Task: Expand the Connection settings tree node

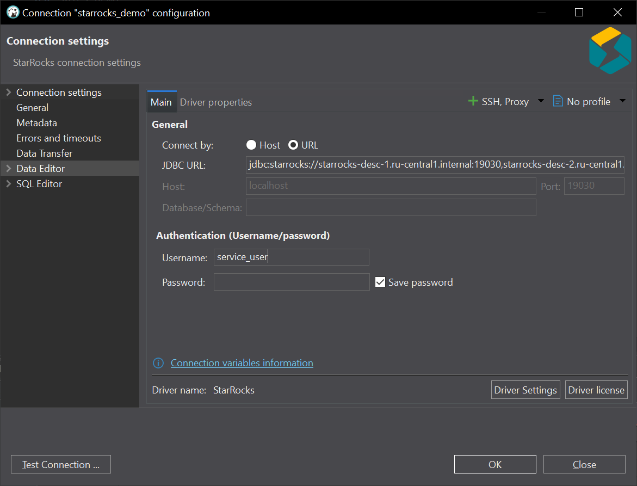Action: [x=9, y=92]
